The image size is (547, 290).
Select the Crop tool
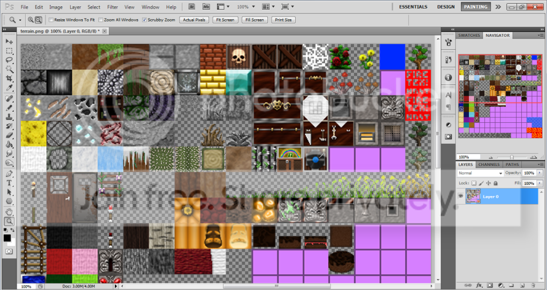(x=9, y=78)
